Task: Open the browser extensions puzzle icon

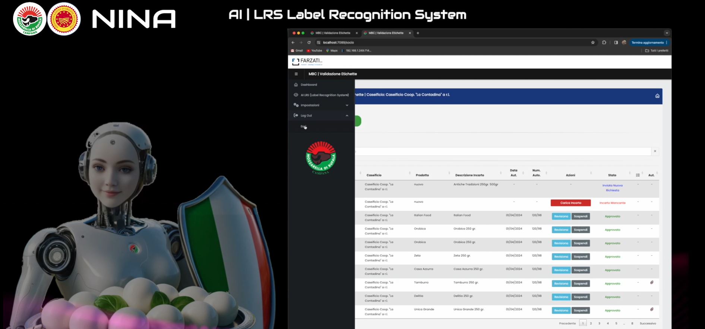Action: click(604, 42)
